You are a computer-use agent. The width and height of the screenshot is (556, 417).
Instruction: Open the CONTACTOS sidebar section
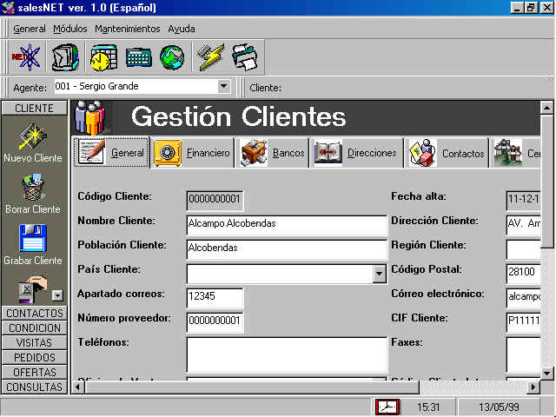point(35,313)
